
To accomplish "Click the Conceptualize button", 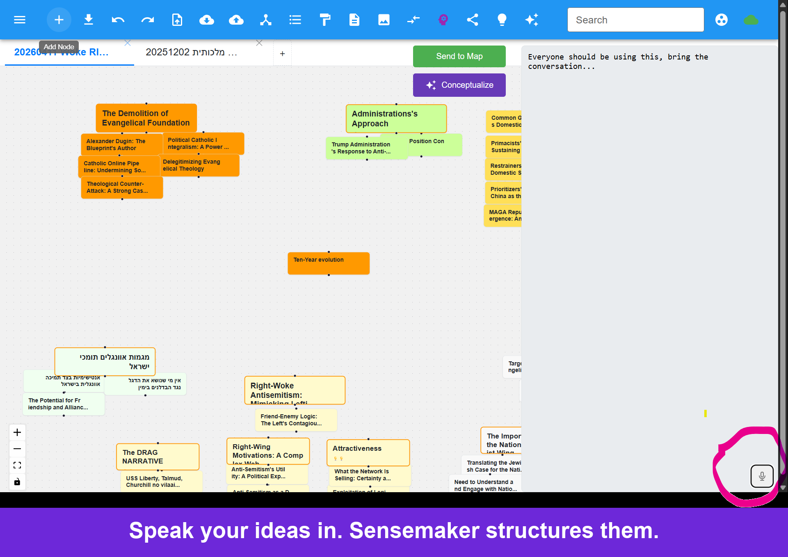I will tap(459, 85).
